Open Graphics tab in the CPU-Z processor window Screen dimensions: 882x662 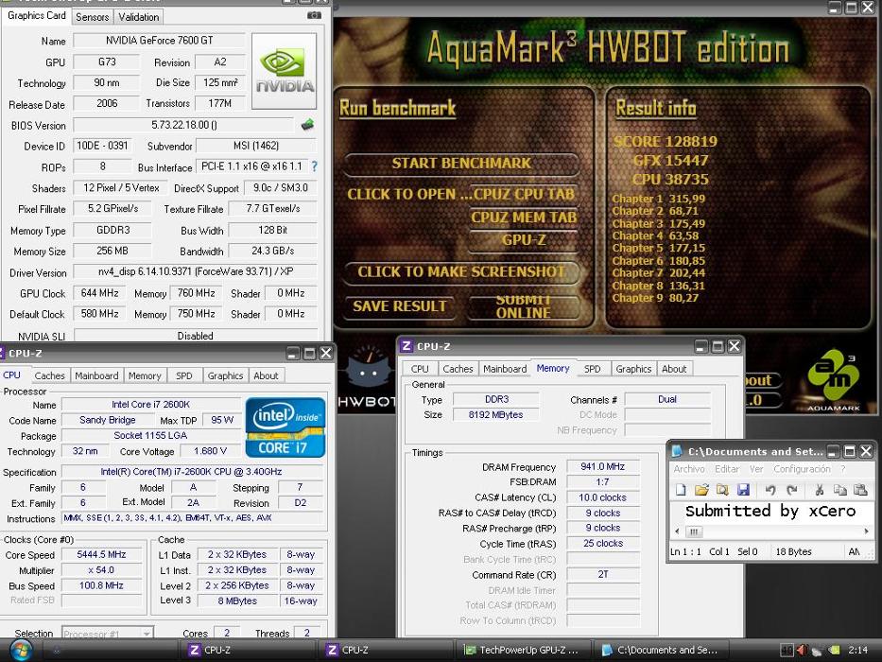tap(225, 375)
